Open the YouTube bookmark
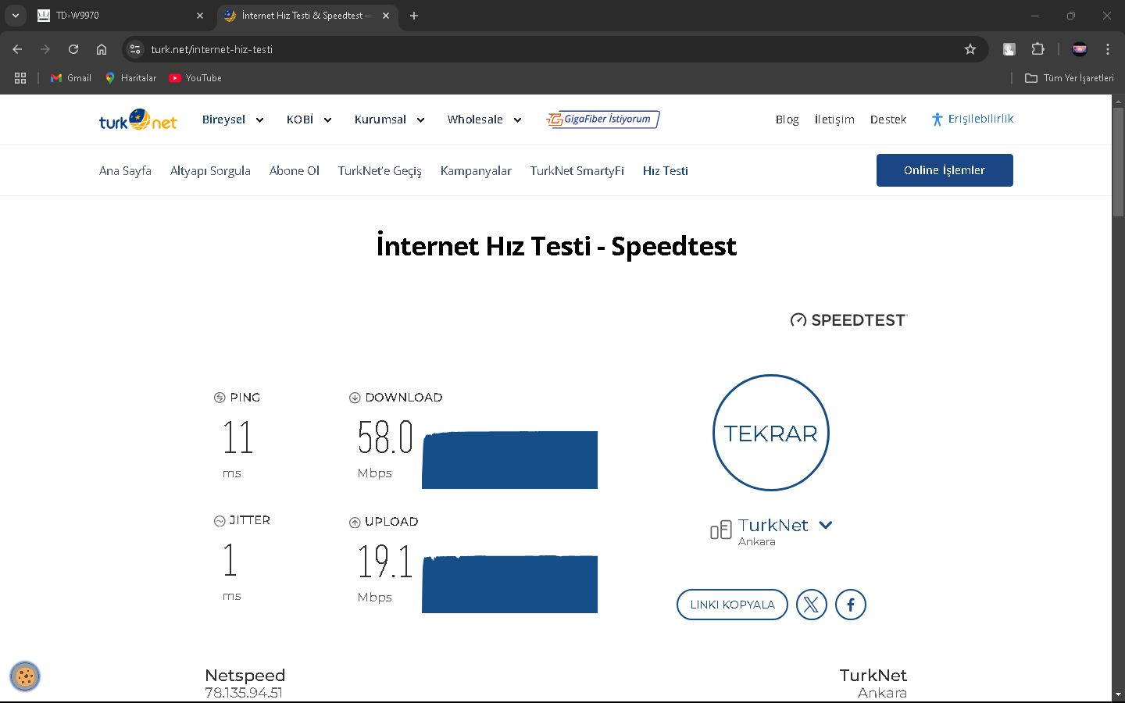Viewport: 1125px width, 703px height. click(x=195, y=78)
